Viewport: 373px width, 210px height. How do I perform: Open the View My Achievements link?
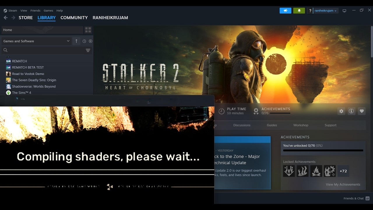(343, 185)
